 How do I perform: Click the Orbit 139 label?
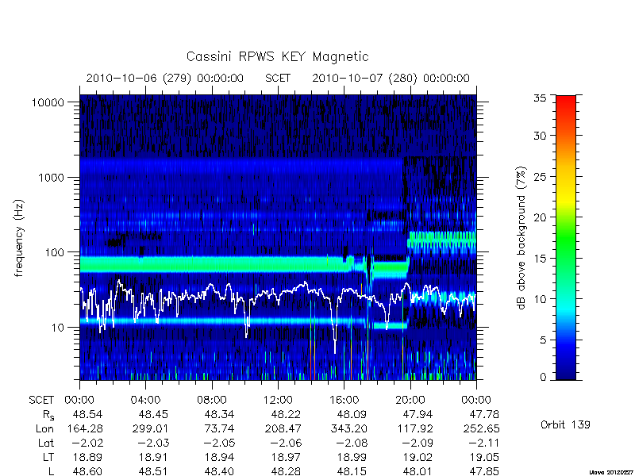click(565, 424)
